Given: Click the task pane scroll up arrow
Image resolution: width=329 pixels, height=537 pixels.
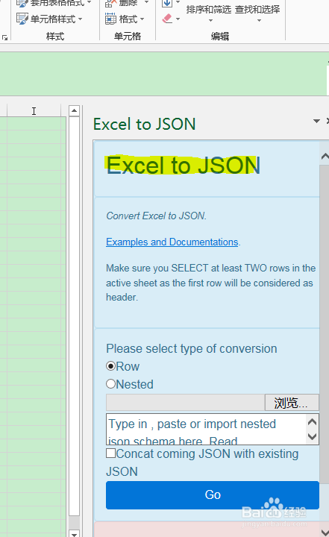Looking at the screenshot, I should point(325,157).
